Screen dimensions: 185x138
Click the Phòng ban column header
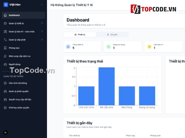tap(155, 135)
